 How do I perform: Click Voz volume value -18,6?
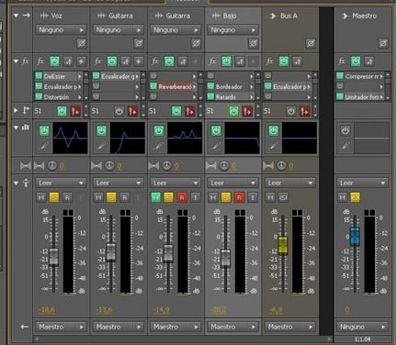pyautogui.click(x=47, y=310)
